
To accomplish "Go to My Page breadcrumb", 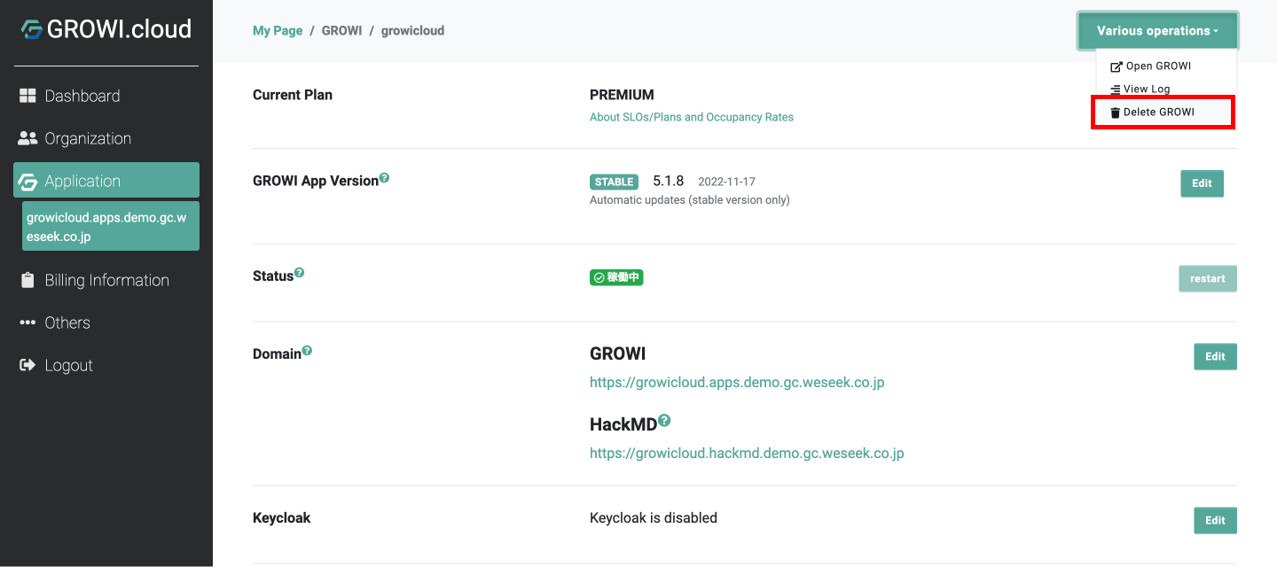I will coord(278,30).
